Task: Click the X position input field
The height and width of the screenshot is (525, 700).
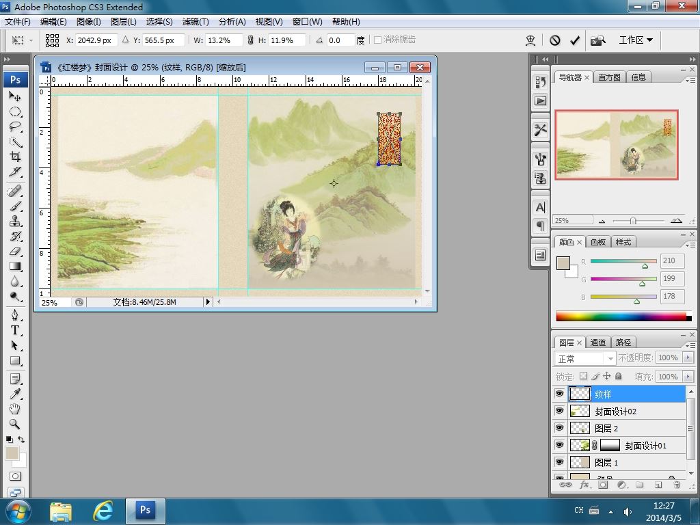Action: [x=96, y=40]
